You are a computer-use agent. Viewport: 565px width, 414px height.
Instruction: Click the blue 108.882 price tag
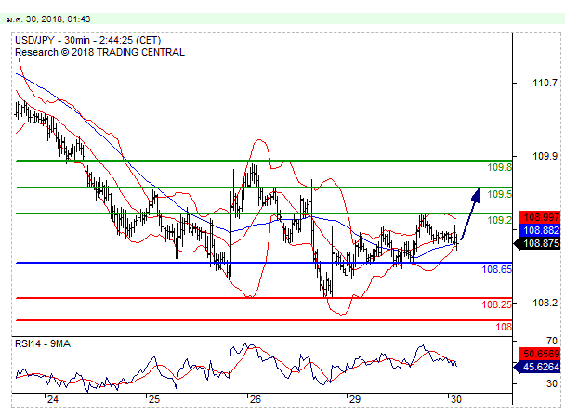coord(540,230)
